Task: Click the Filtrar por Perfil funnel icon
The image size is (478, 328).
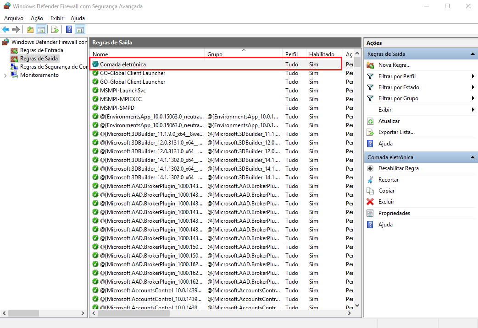Action: [370, 76]
